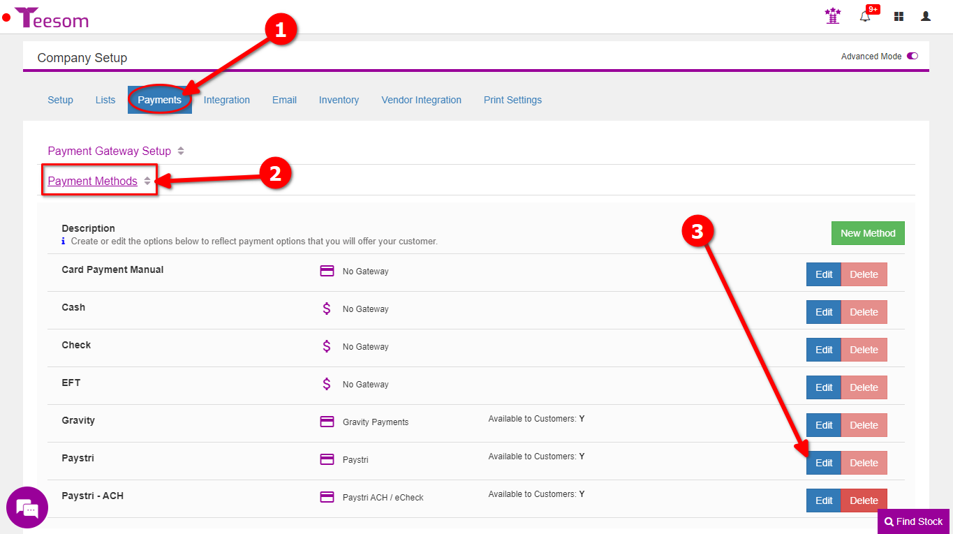This screenshot has width=953, height=534.
Task: Delete the Paystri - ACH method
Action: tap(864, 500)
